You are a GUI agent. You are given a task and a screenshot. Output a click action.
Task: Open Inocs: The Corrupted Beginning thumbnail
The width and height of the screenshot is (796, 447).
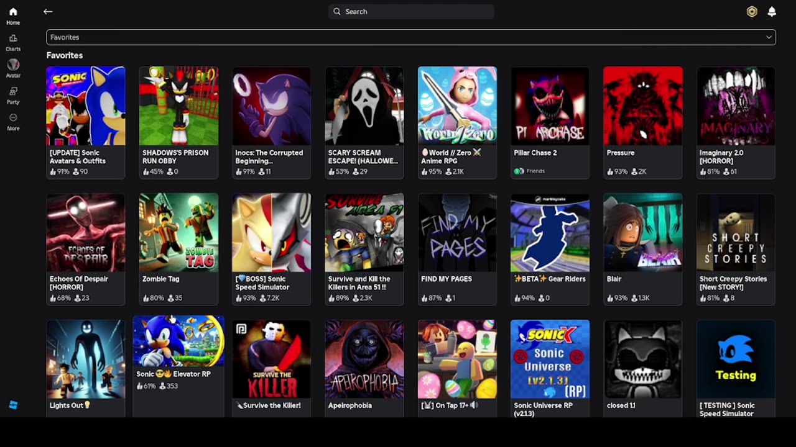click(271, 106)
